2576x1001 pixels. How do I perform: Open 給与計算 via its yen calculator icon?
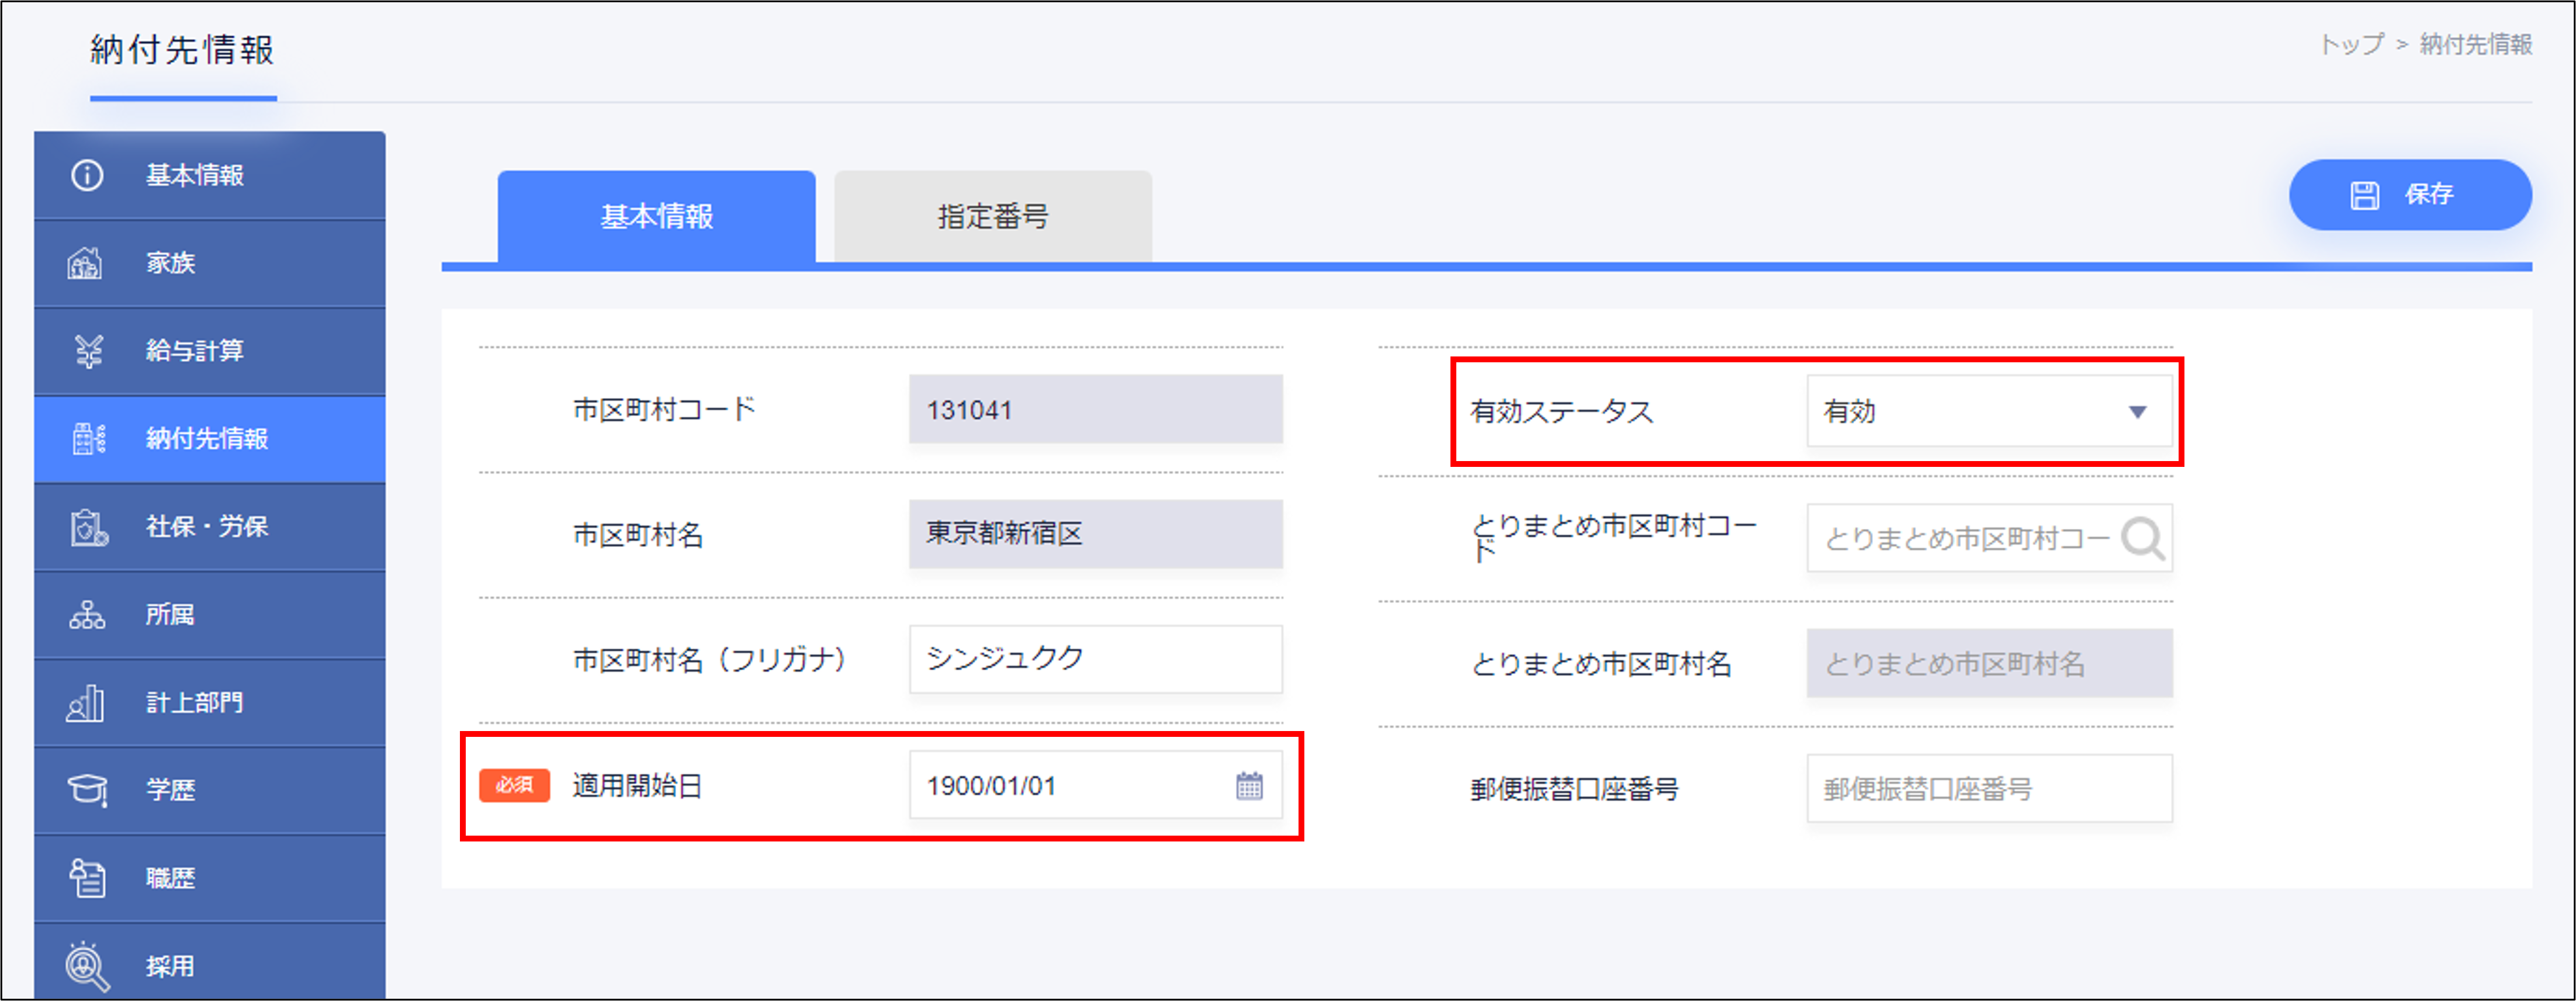86,351
